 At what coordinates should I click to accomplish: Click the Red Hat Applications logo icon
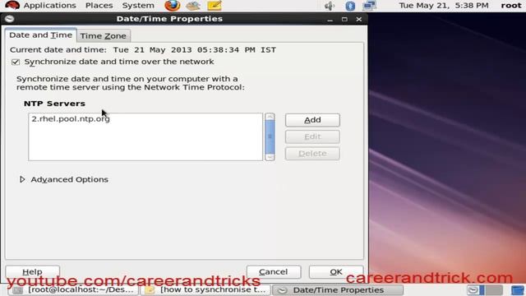click(x=12, y=5)
